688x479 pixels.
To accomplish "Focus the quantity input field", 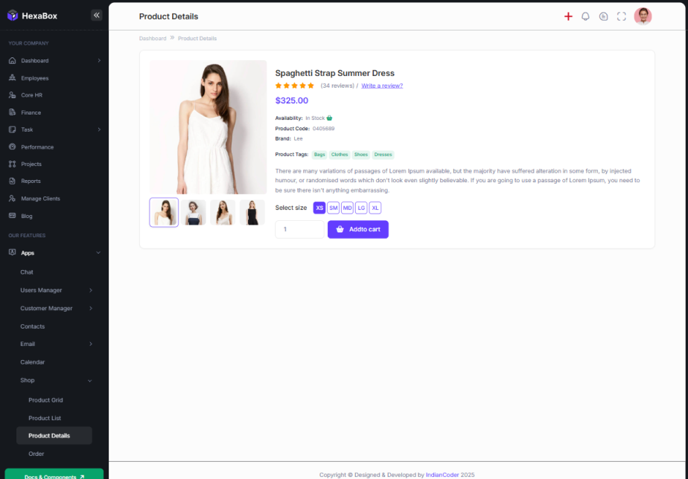I will pyautogui.click(x=299, y=229).
